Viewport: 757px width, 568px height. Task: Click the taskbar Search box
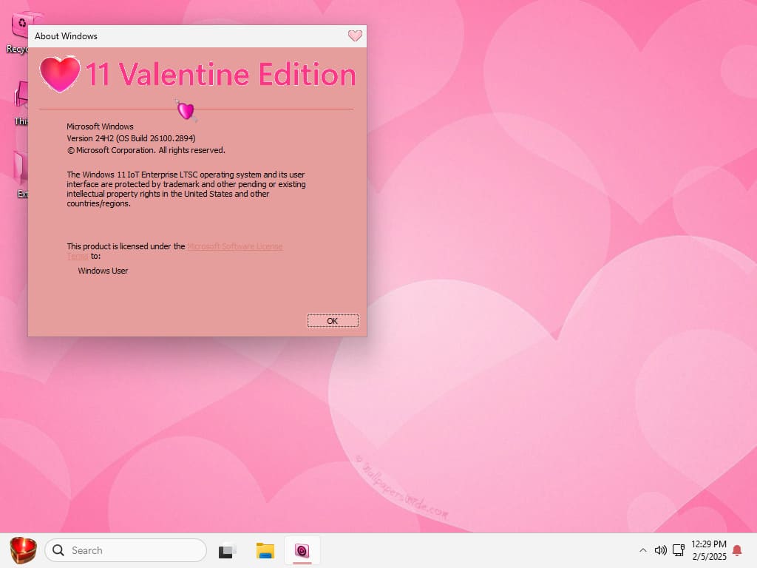coord(126,550)
